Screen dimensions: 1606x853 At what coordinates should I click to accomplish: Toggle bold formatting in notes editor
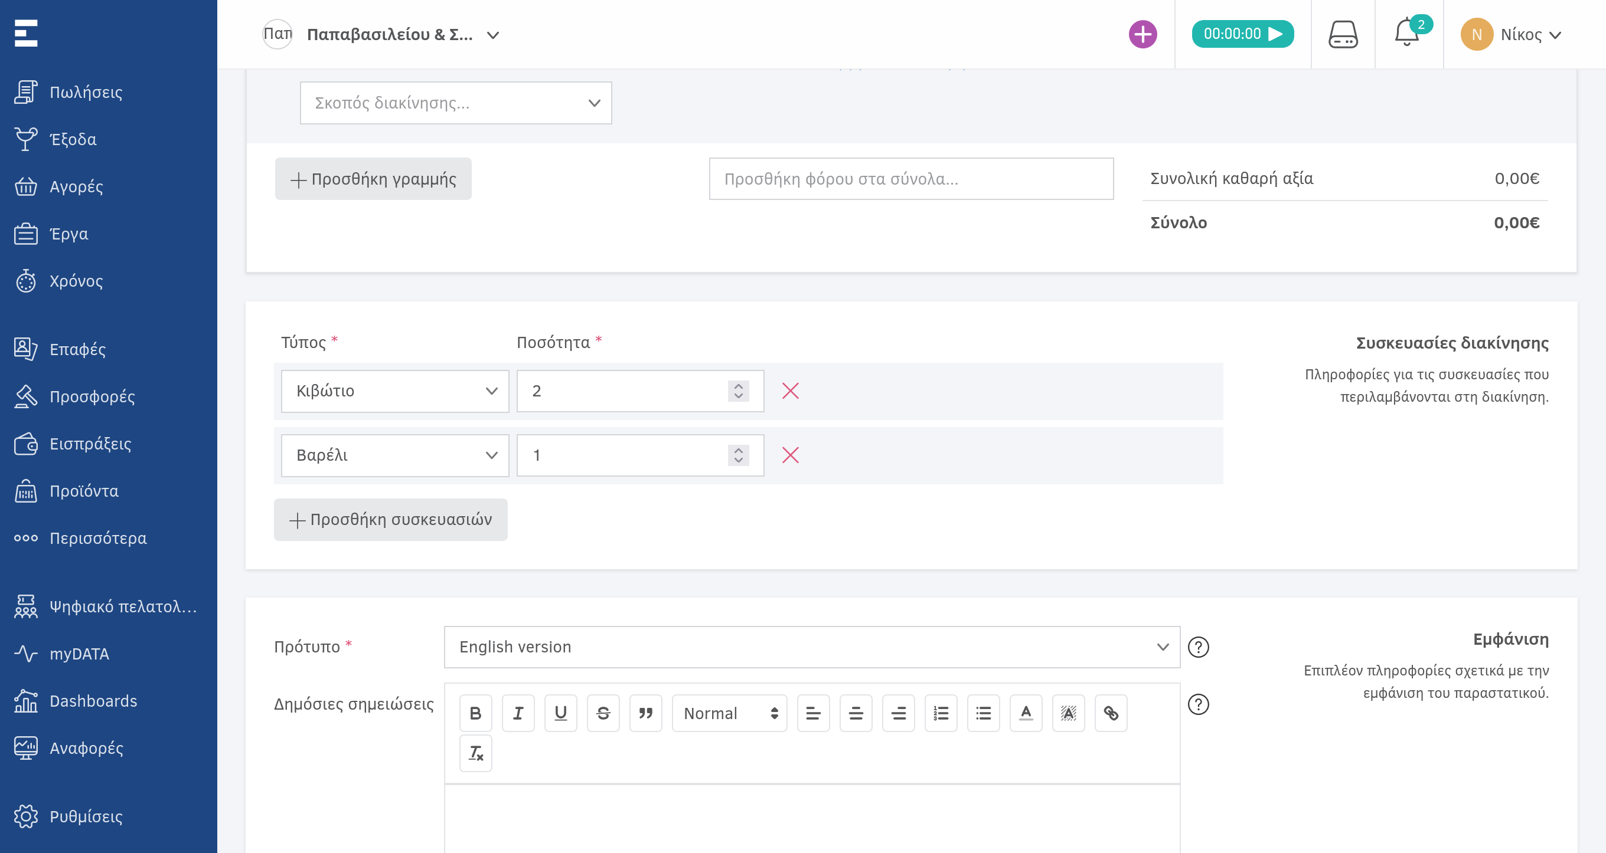475,713
